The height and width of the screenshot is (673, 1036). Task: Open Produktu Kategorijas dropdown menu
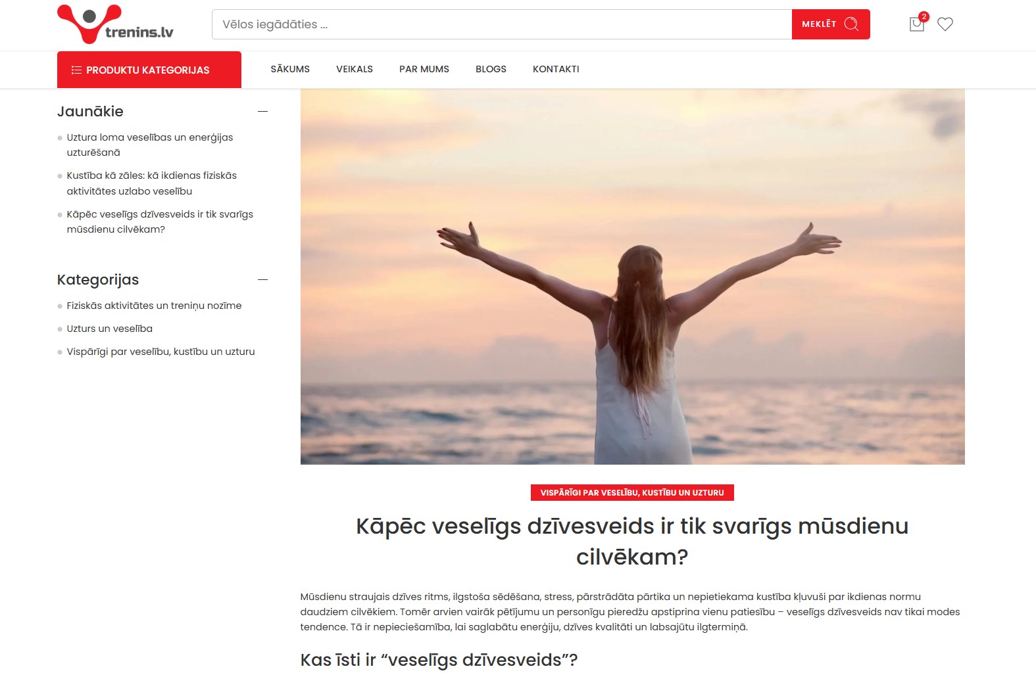[x=149, y=70]
